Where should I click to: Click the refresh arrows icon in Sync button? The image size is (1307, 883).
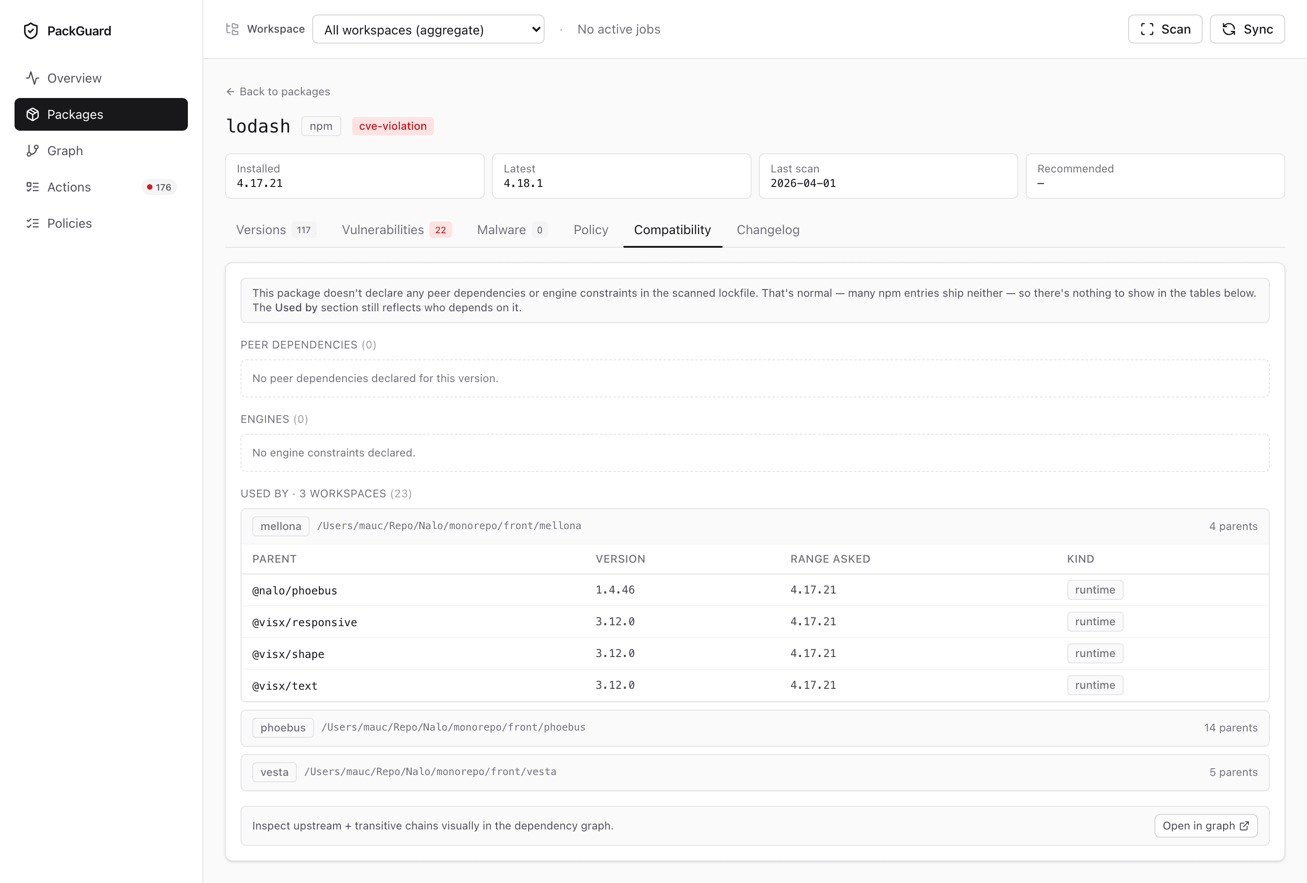tap(1229, 29)
